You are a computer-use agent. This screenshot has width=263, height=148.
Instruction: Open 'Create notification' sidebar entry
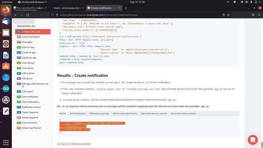coord(33,32)
